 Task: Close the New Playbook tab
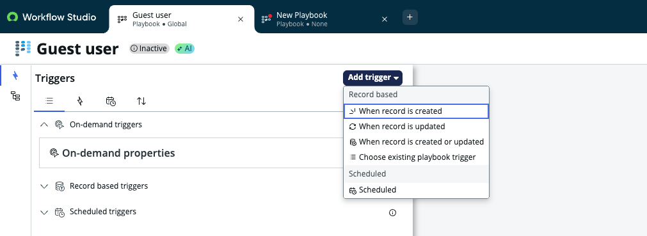click(385, 19)
